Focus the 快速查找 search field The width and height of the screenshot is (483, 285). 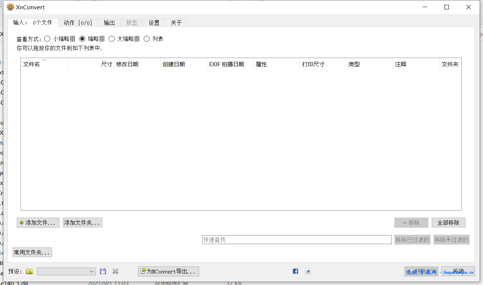297,240
